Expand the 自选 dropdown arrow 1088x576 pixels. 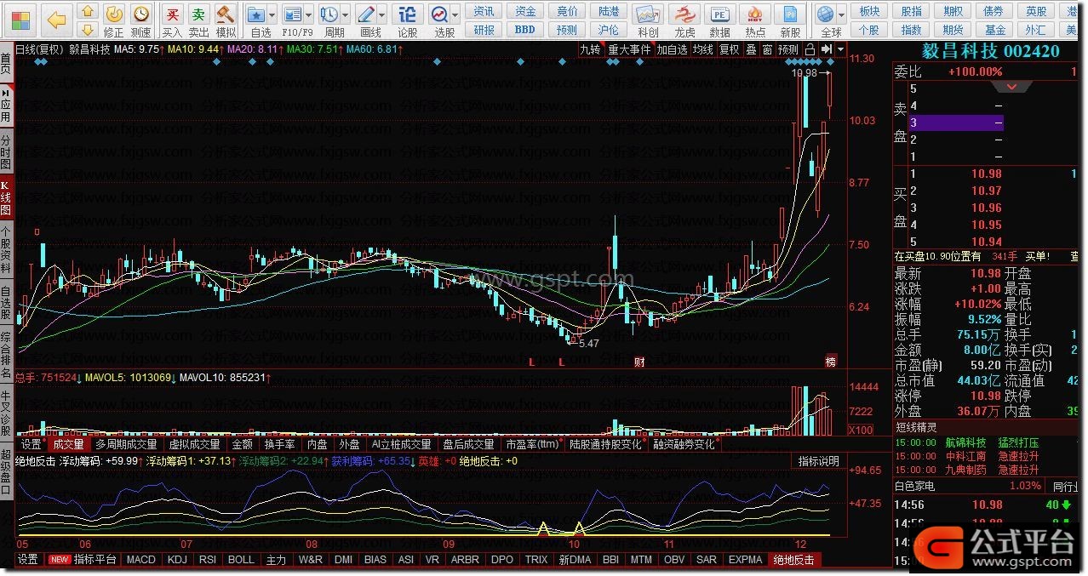click(x=272, y=15)
